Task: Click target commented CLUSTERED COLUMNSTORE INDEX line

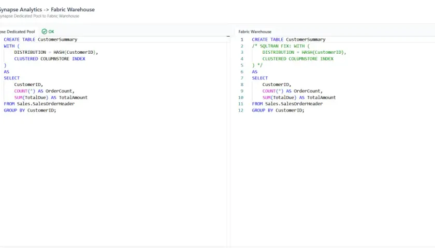Action: [298, 59]
